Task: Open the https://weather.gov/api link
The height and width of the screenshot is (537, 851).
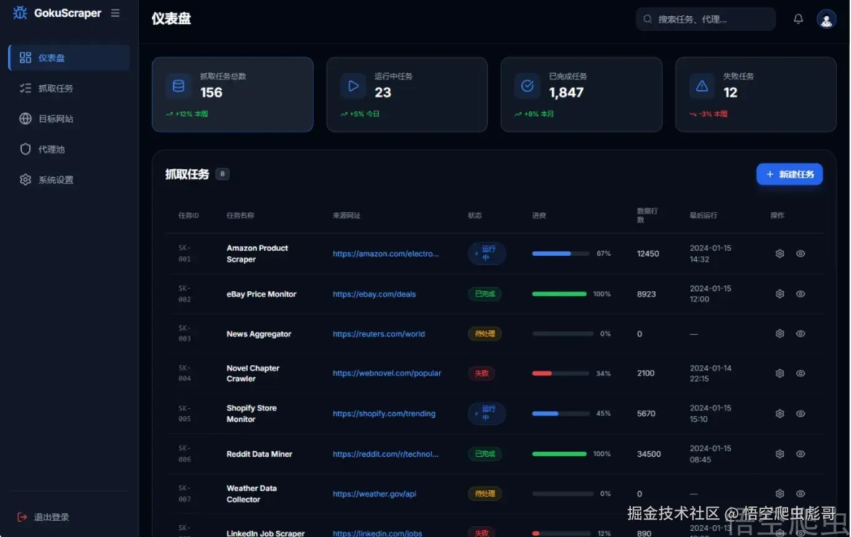Action: coord(374,494)
